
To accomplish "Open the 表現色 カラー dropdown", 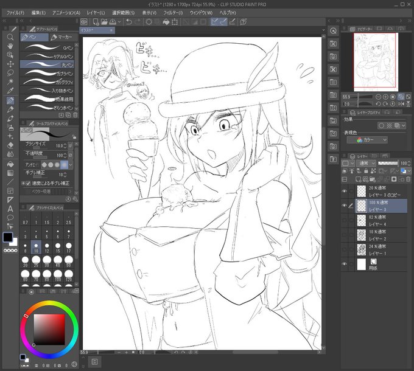I will pyautogui.click(x=367, y=140).
